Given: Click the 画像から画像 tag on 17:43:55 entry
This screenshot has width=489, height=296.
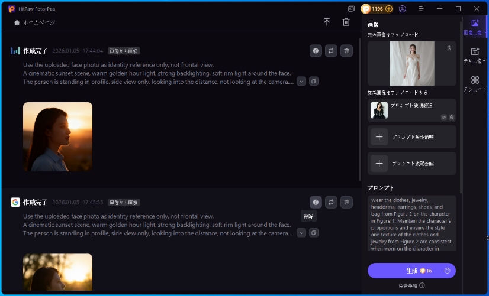Looking at the screenshot, I should click(124, 202).
